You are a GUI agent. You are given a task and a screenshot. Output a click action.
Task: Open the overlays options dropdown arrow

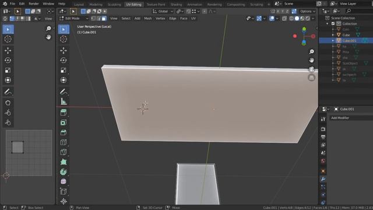click(x=277, y=19)
